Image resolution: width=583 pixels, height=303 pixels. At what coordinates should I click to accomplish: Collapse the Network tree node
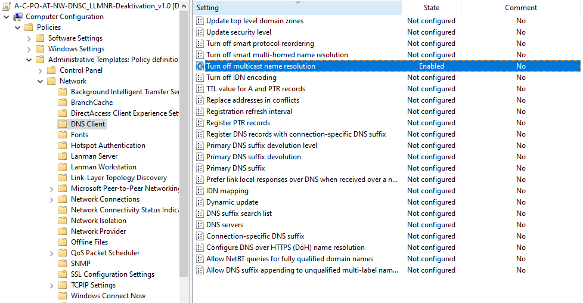[41, 81]
